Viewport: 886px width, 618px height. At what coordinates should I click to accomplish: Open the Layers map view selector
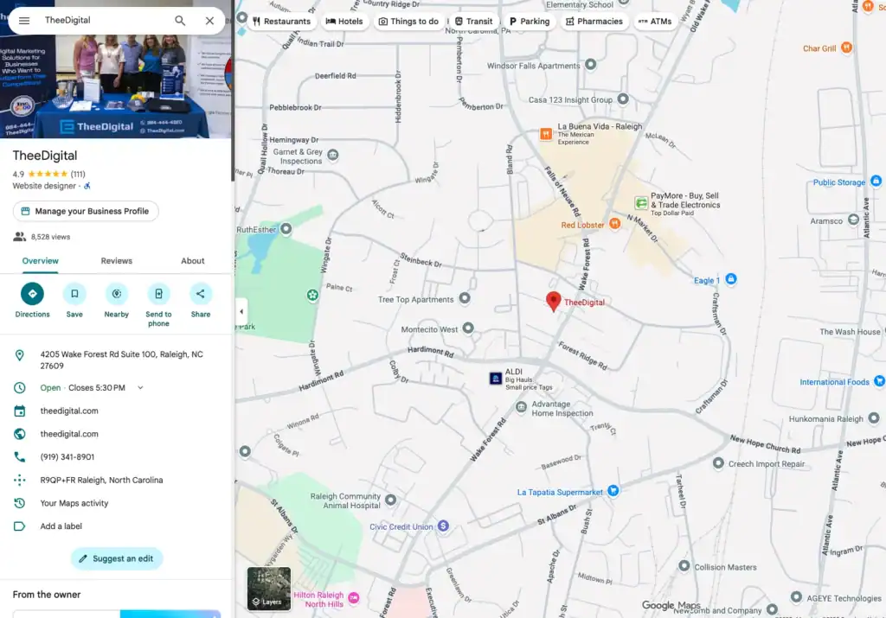[268, 588]
